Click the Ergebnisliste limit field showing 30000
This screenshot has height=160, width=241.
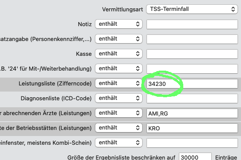click(x=195, y=157)
